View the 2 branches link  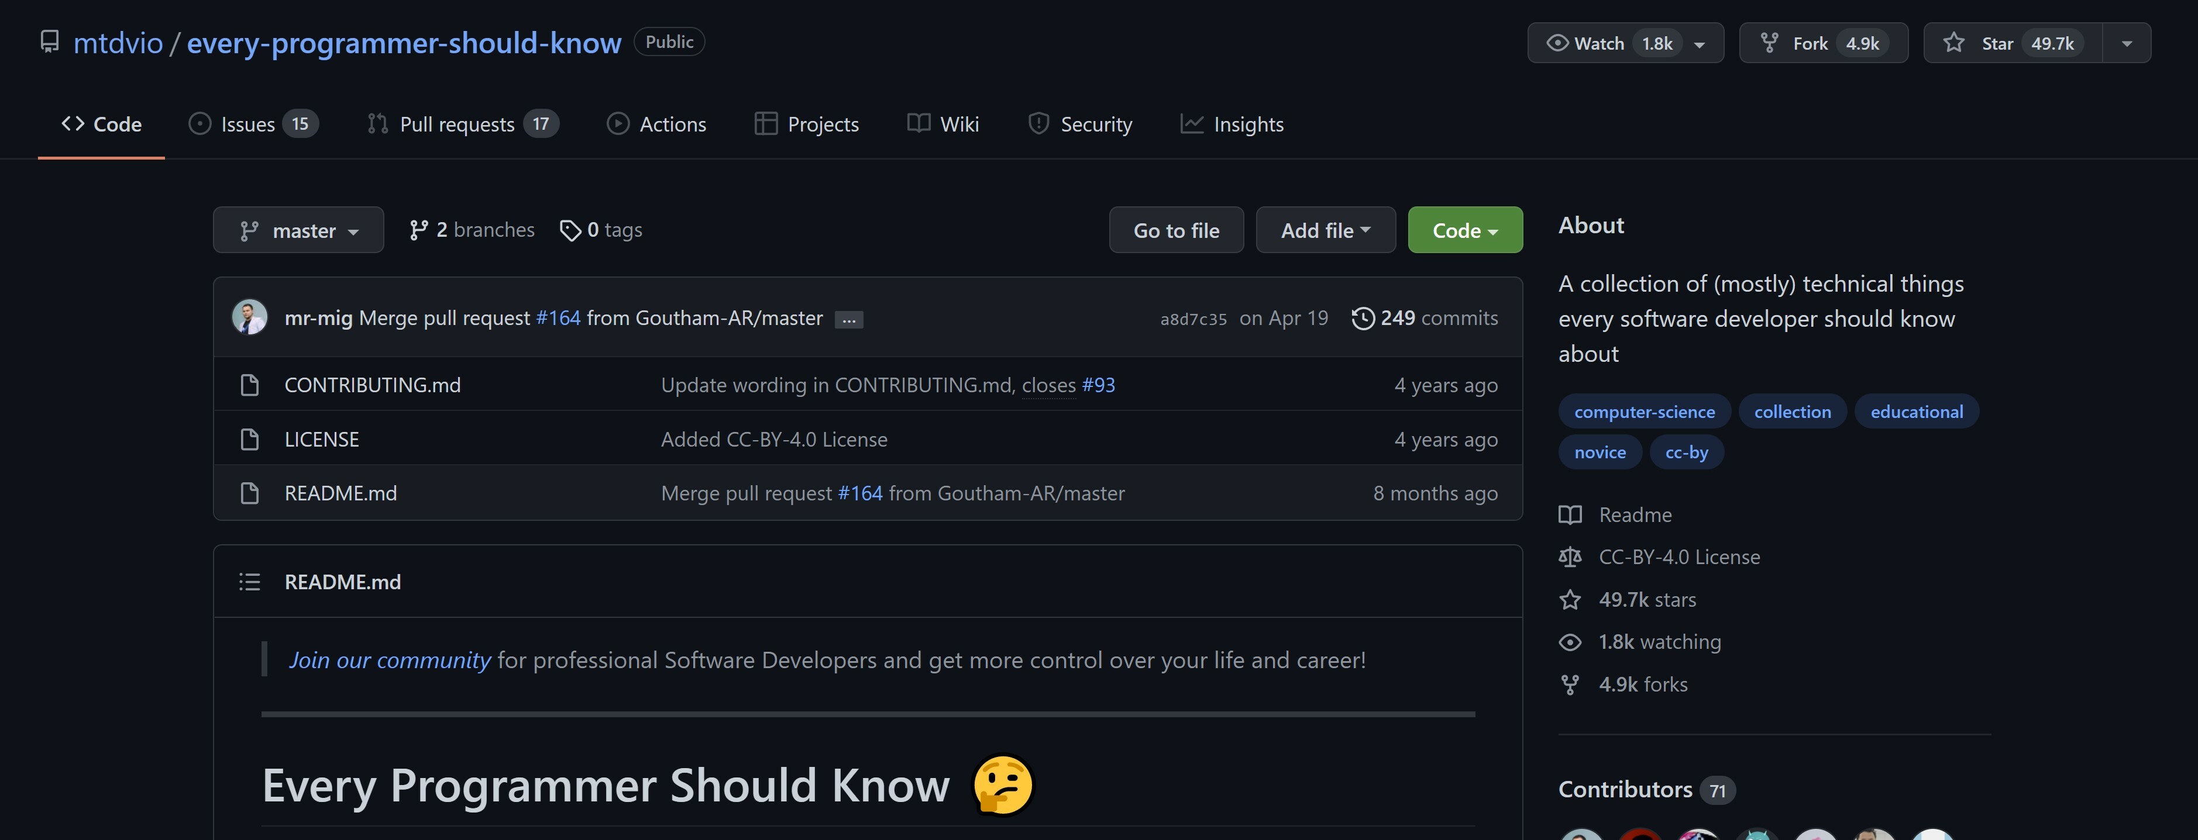(x=472, y=230)
